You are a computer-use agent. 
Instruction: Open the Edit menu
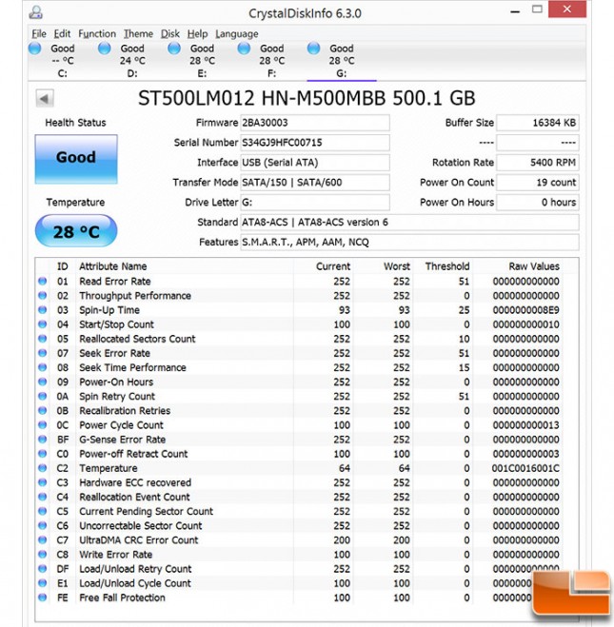click(x=62, y=34)
